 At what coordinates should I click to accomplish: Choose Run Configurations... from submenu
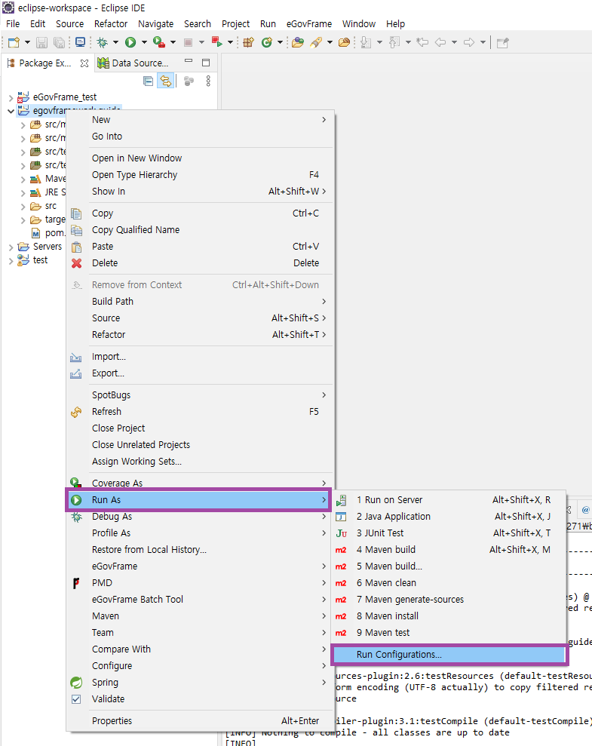(x=449, y=655)
